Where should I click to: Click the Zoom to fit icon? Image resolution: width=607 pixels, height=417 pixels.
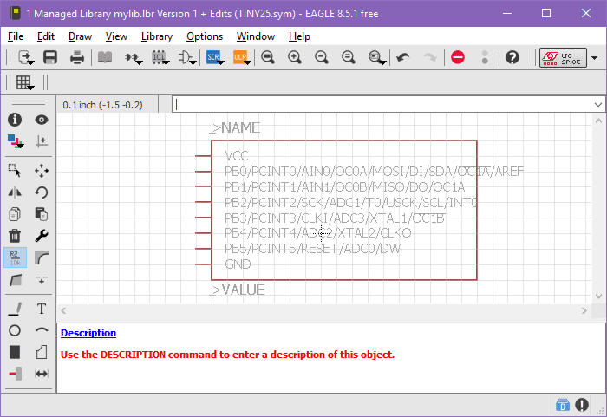click(268, 57)
